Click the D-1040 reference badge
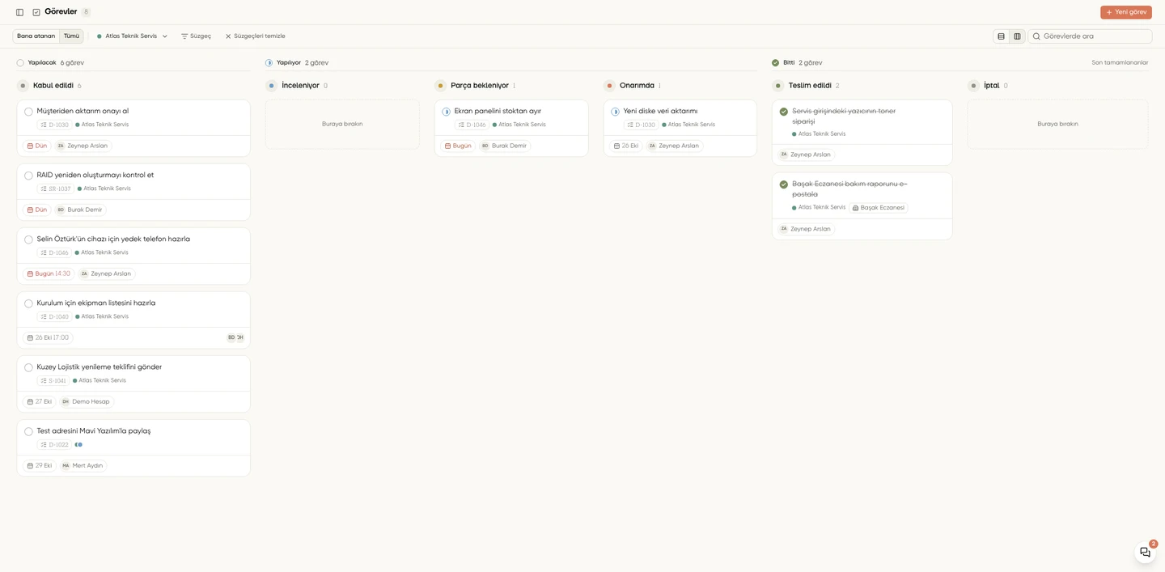The height and width of the screenshot is (572, 1165). 54,317
